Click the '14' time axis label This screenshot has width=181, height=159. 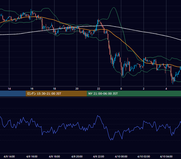click(9, 89)
